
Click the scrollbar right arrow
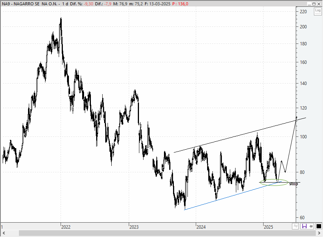click(319, 233)
